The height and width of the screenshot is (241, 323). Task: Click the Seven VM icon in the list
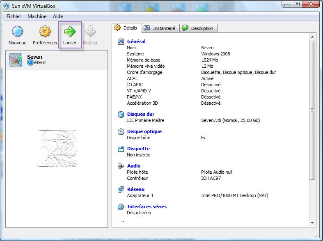[x=16, y=60]
